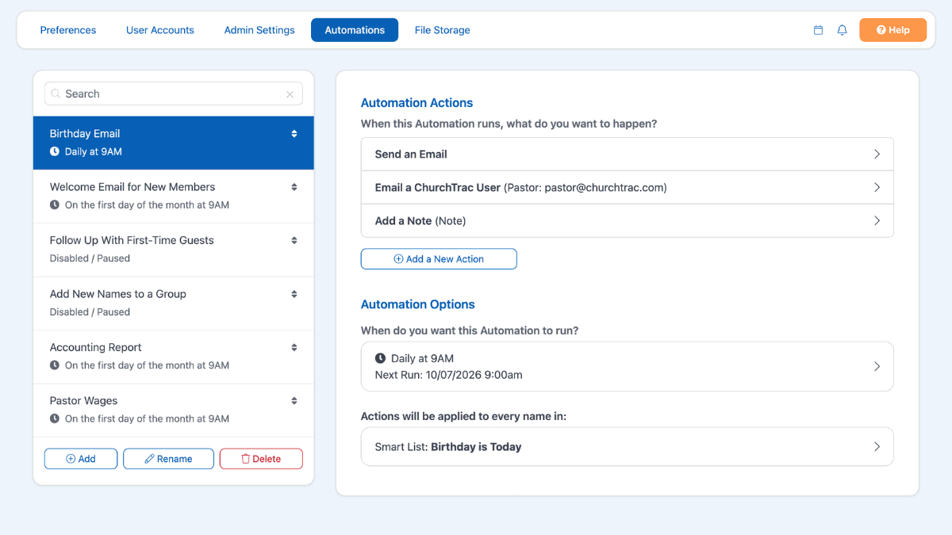Screen dimensions: 952x535
Task: Select the Pastor Wages automation
Action: tap(174, 410)
